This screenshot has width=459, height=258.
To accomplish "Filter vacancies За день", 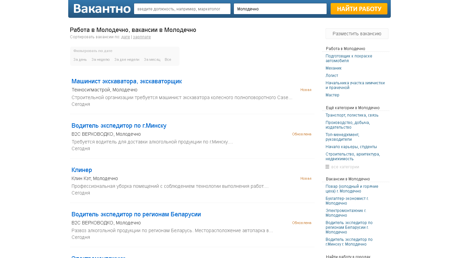I will point(80,59).
